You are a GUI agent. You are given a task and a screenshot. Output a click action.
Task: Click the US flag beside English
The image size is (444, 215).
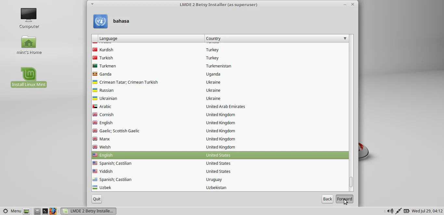click(x=95, y=155)
